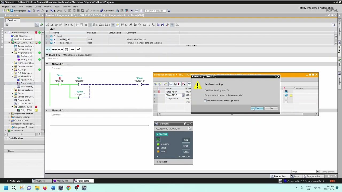The width and height of the screenshot is (342, 192).
Task: Click the Stop forcing 'F' icon in force table
Action: (184, 84)
